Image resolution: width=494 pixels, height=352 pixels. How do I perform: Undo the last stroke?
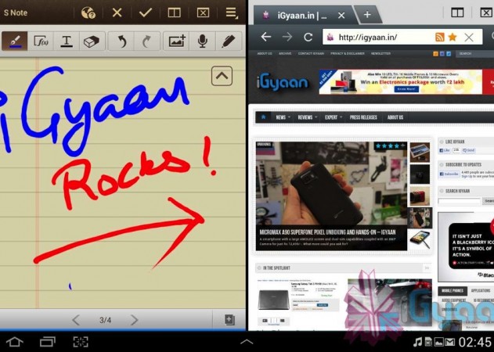(x=121, y=41)
